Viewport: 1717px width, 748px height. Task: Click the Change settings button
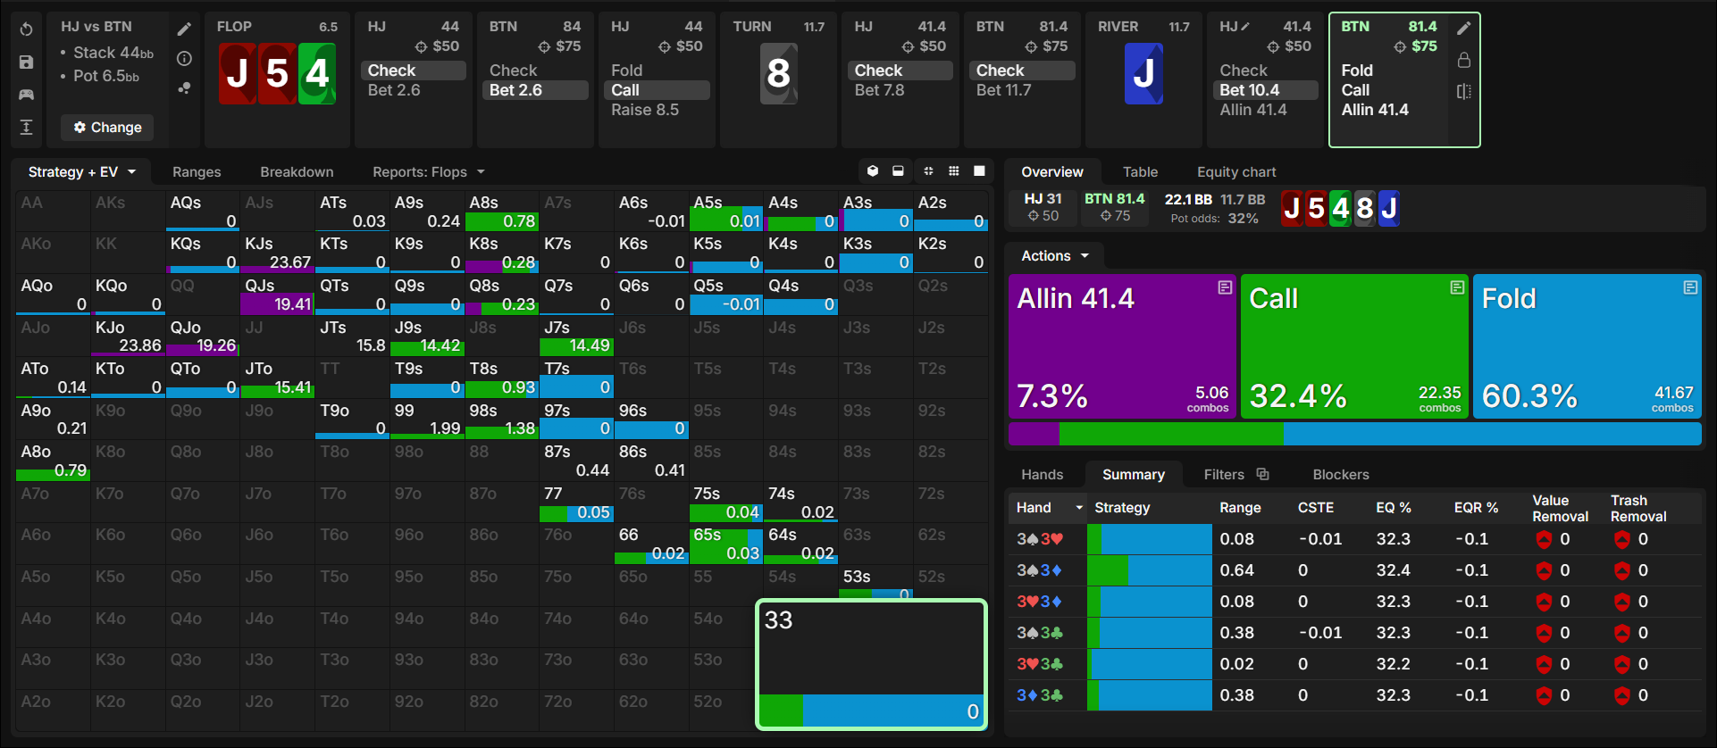107,128
